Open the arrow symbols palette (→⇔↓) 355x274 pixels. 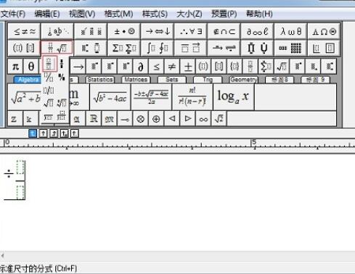[x=158, y=31]
